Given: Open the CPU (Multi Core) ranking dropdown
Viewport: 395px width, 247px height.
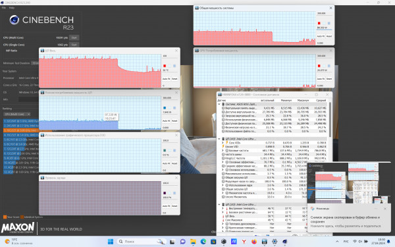Looking at the screenshot, I should click(16, 114).
